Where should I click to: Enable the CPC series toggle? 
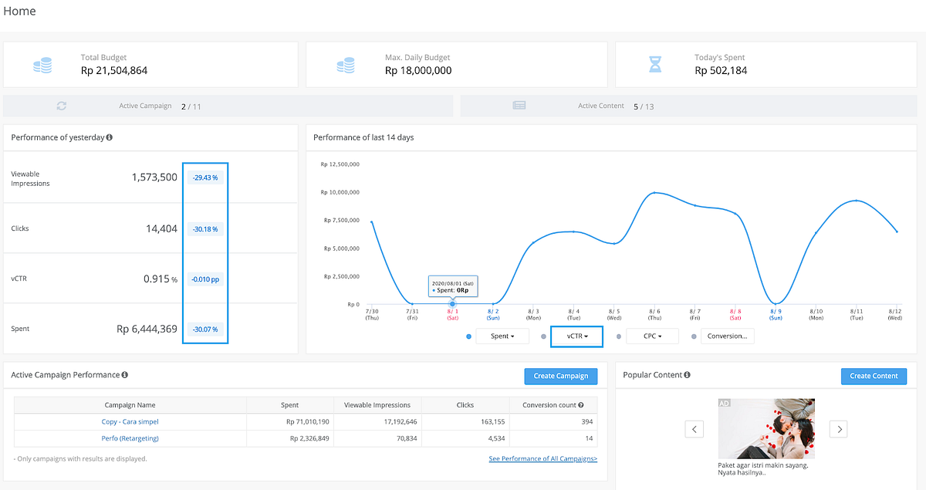[x=617, y=336]
